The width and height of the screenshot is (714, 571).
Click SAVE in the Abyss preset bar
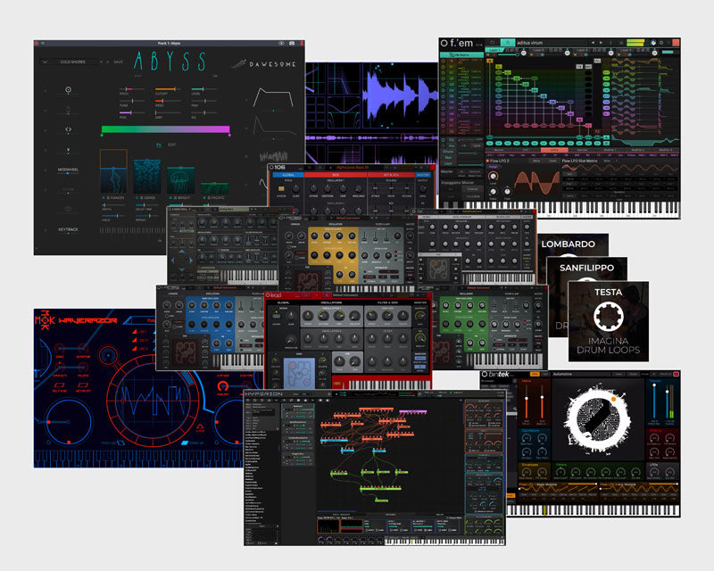coord(119,62)
